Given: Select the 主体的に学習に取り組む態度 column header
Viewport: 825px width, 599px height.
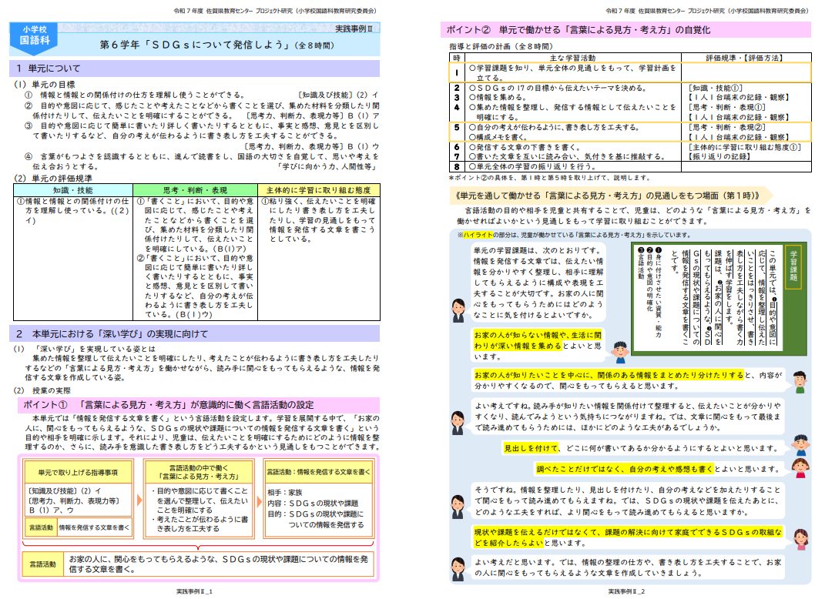Looking at the screenshot, I should pyautogui.click(x=318, y=189).
